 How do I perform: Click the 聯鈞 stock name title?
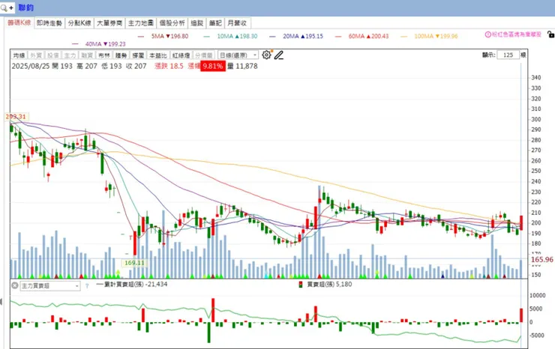coord(25,7)
